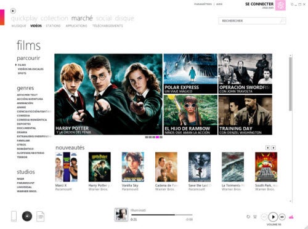Filter by Animación genre
The image size is (308, 229).
tap(25, 103)
